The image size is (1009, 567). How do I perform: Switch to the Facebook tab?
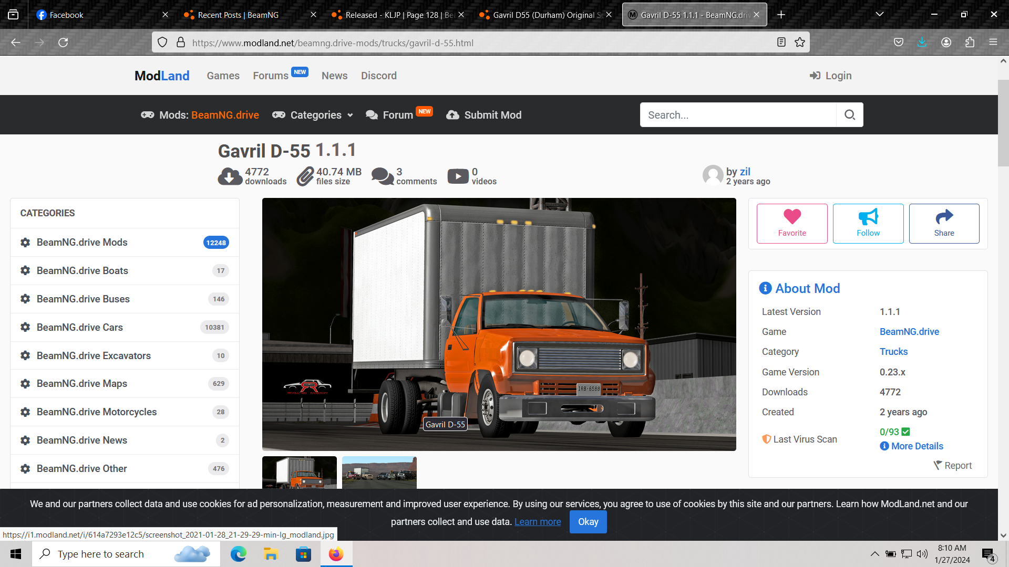(102, 15)
